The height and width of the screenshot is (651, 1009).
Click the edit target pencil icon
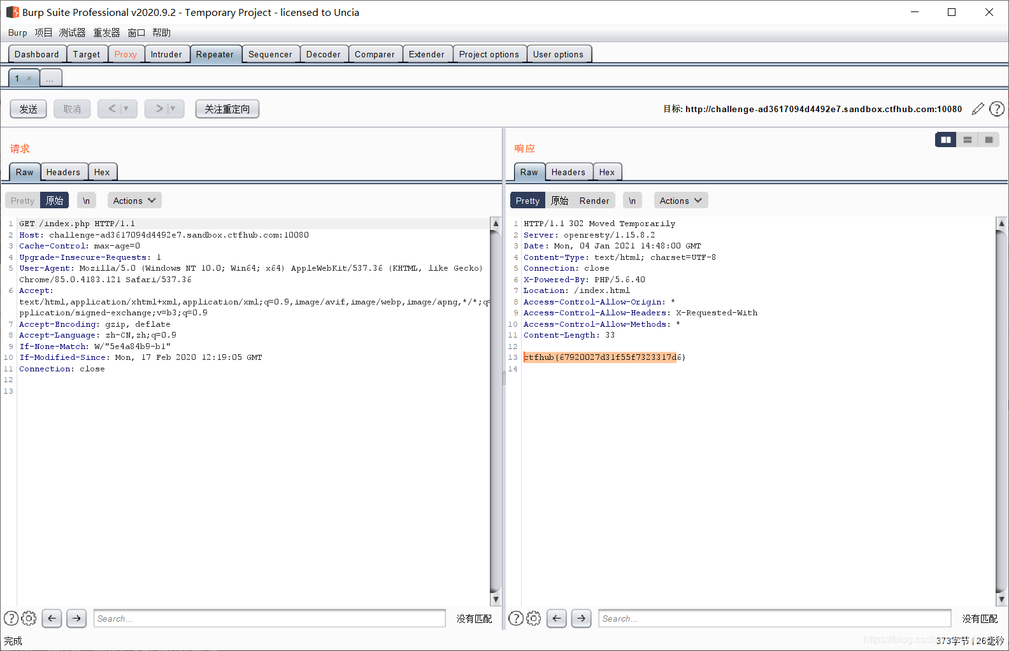(x=978, y=109)
